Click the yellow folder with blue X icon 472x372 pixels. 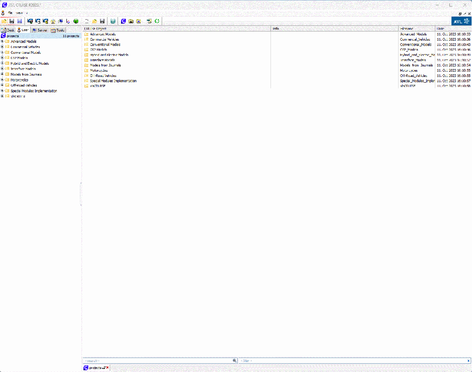click(x=139, y=21)
